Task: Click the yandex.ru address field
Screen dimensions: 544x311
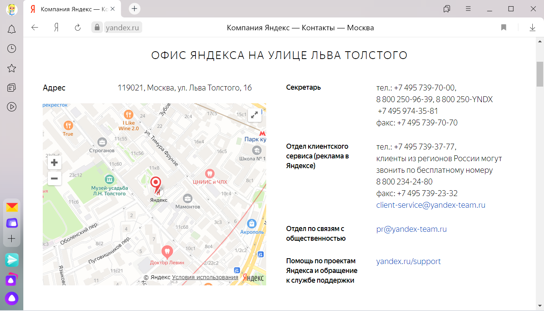Action: tap(122, 28)
